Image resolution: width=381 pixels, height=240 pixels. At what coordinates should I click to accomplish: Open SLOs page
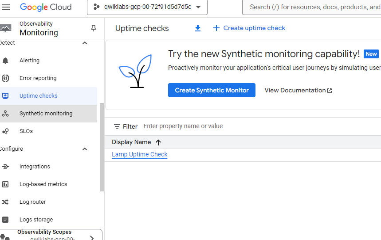pos(26,131)
